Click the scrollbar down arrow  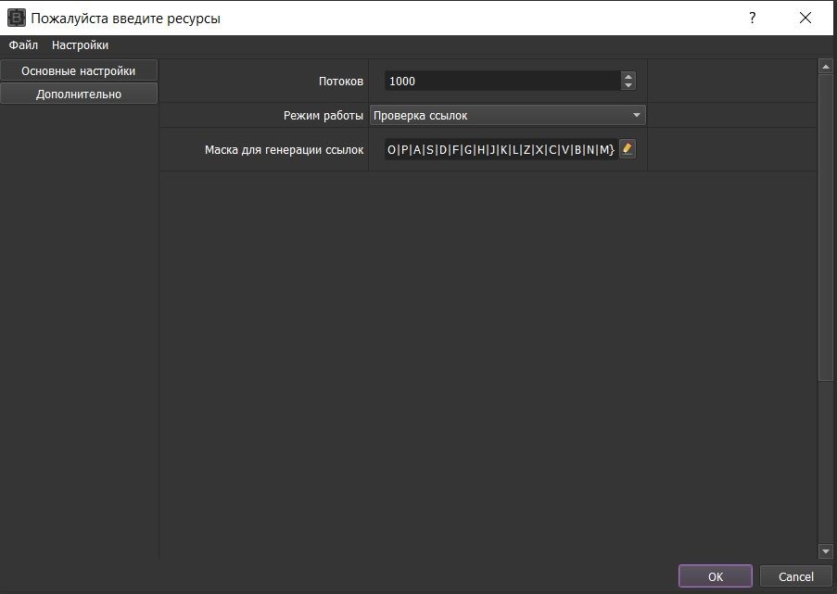(x=825, y=551)
